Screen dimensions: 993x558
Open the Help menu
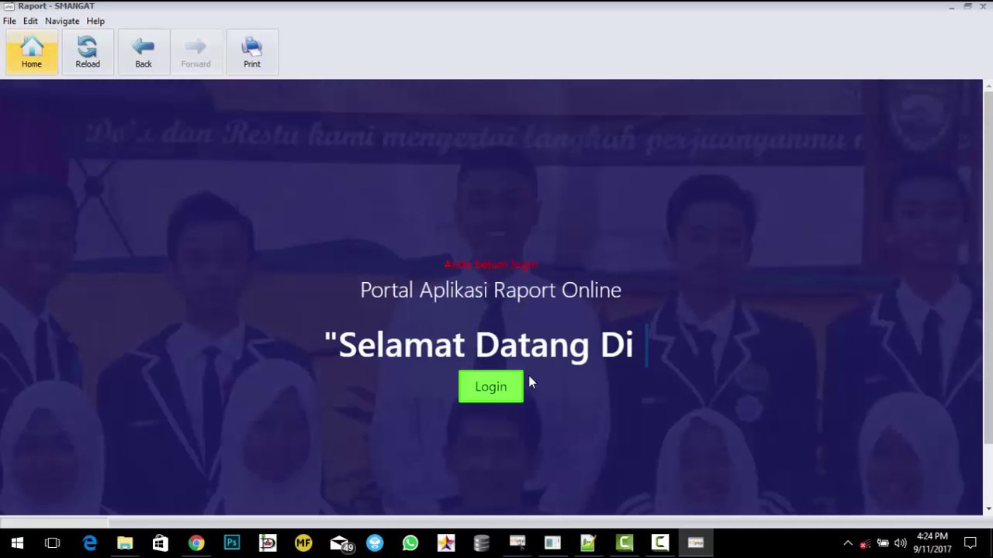[x=95, y=21]
